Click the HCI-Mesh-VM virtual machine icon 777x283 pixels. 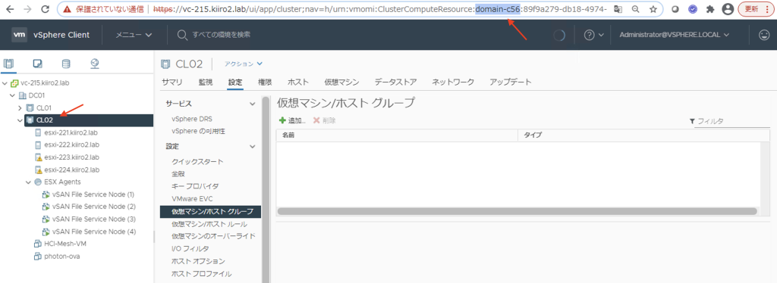tap(38, 244)
